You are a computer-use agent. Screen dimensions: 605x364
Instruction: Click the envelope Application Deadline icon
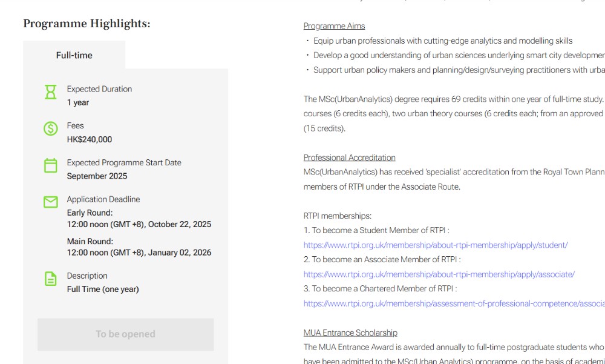[x=51, y=202]
